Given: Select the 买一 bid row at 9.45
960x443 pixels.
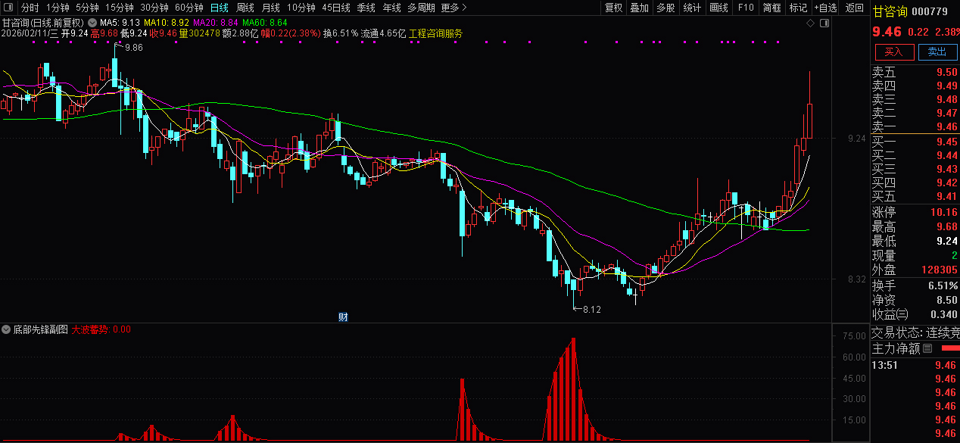Looking at the screenshot, I should pyautogui.click(x=915, y=142).
